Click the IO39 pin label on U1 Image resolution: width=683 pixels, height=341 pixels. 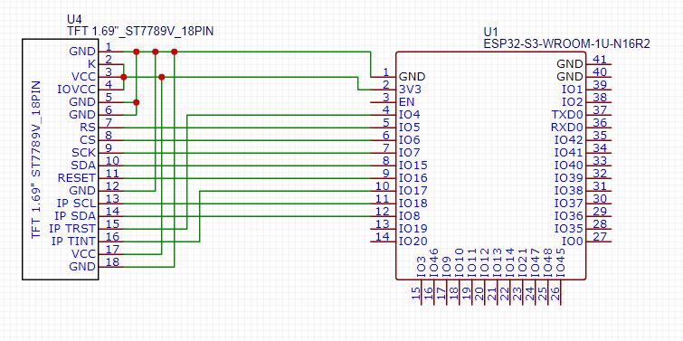(568, 177)
